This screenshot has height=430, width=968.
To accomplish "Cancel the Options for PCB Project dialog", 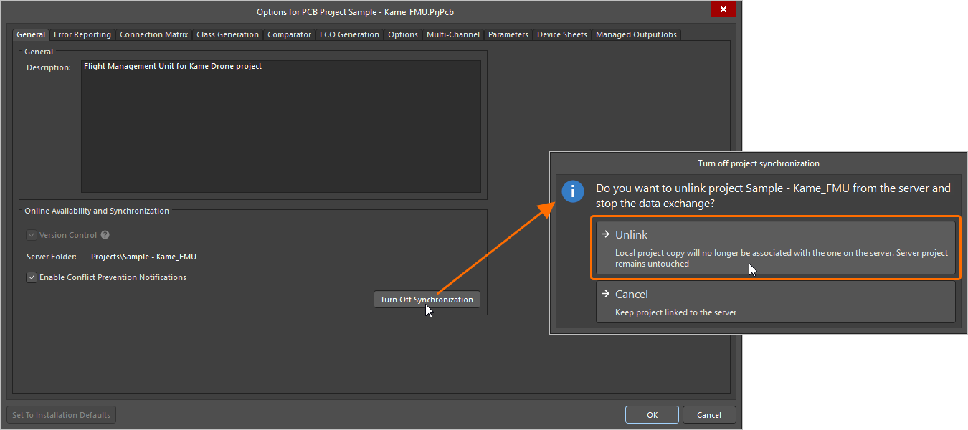I will pyautogui.click(x=709, y=415).
